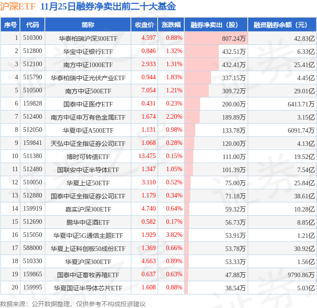Click the 简称 column header
The image size is (317, 308).
point(88,24)
